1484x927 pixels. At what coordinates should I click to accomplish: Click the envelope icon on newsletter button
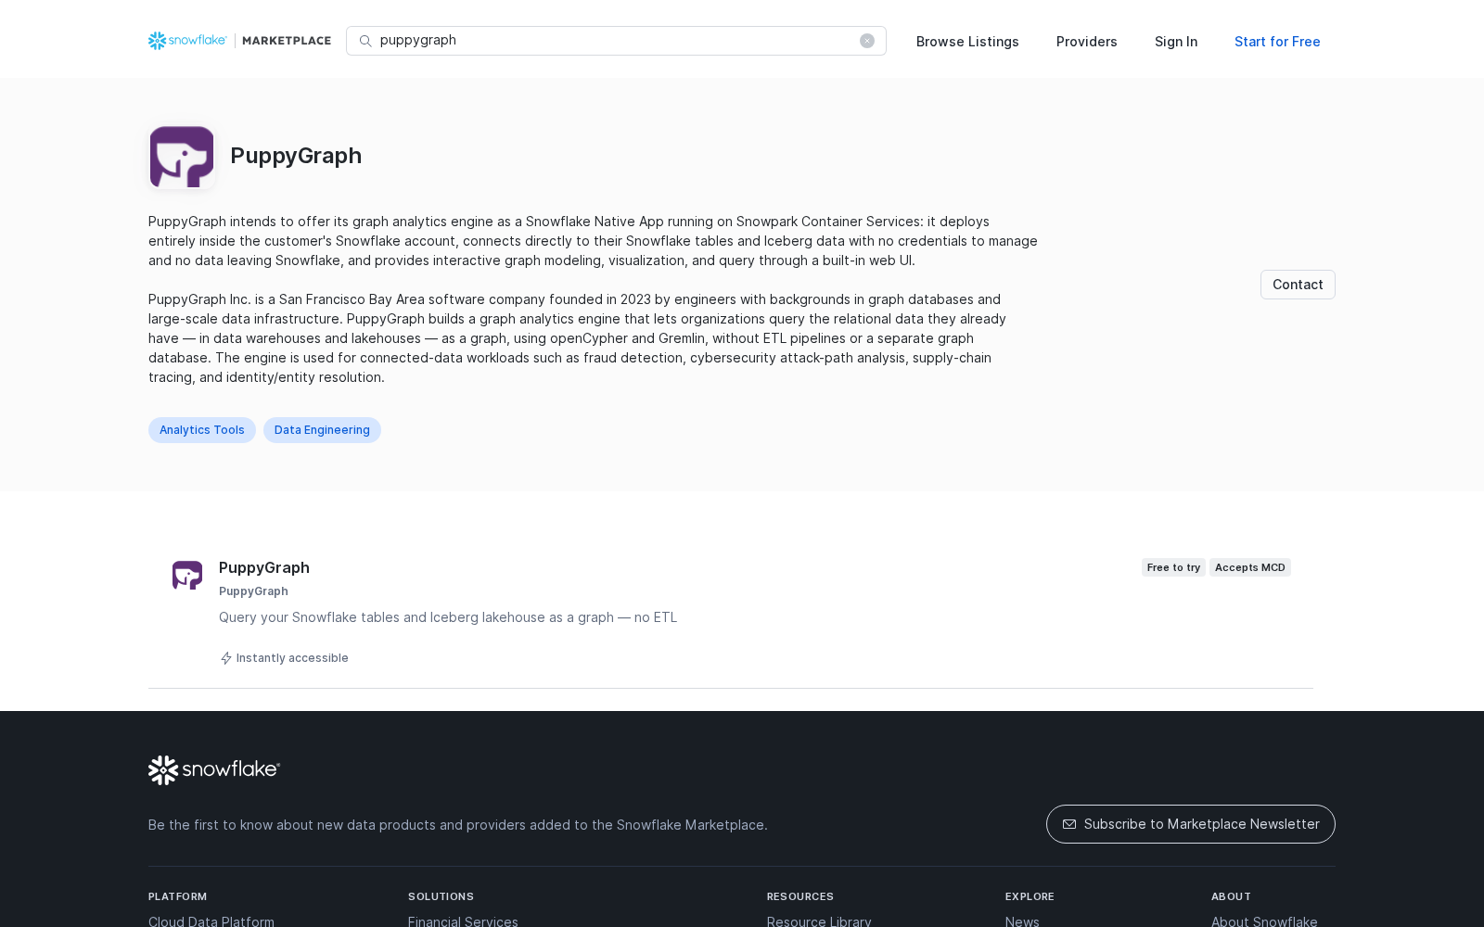point(1069,824)
